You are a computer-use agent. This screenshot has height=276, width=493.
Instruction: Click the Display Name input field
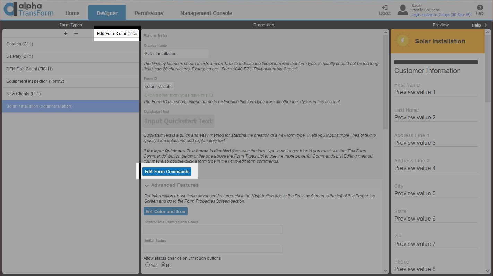(x=176, y=54)
